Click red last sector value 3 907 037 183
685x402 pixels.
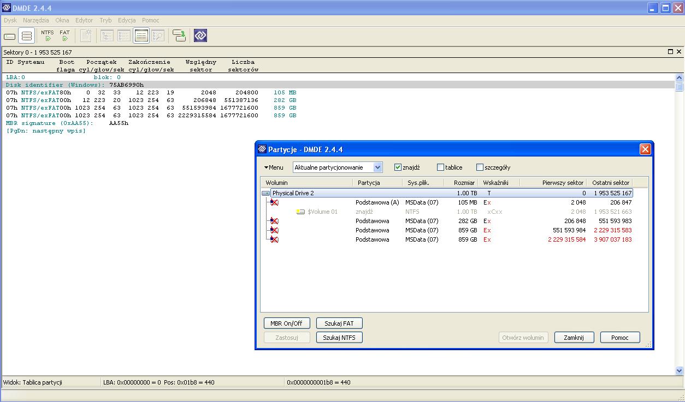[x=613, y=239]
